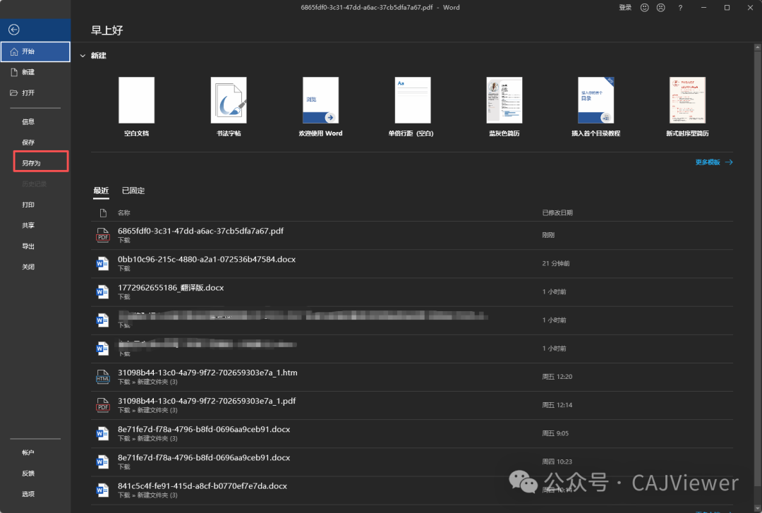Click the back arrow circle icon
Screen dimensions: 762x513
pyautogui.click(x=14, y=30)
